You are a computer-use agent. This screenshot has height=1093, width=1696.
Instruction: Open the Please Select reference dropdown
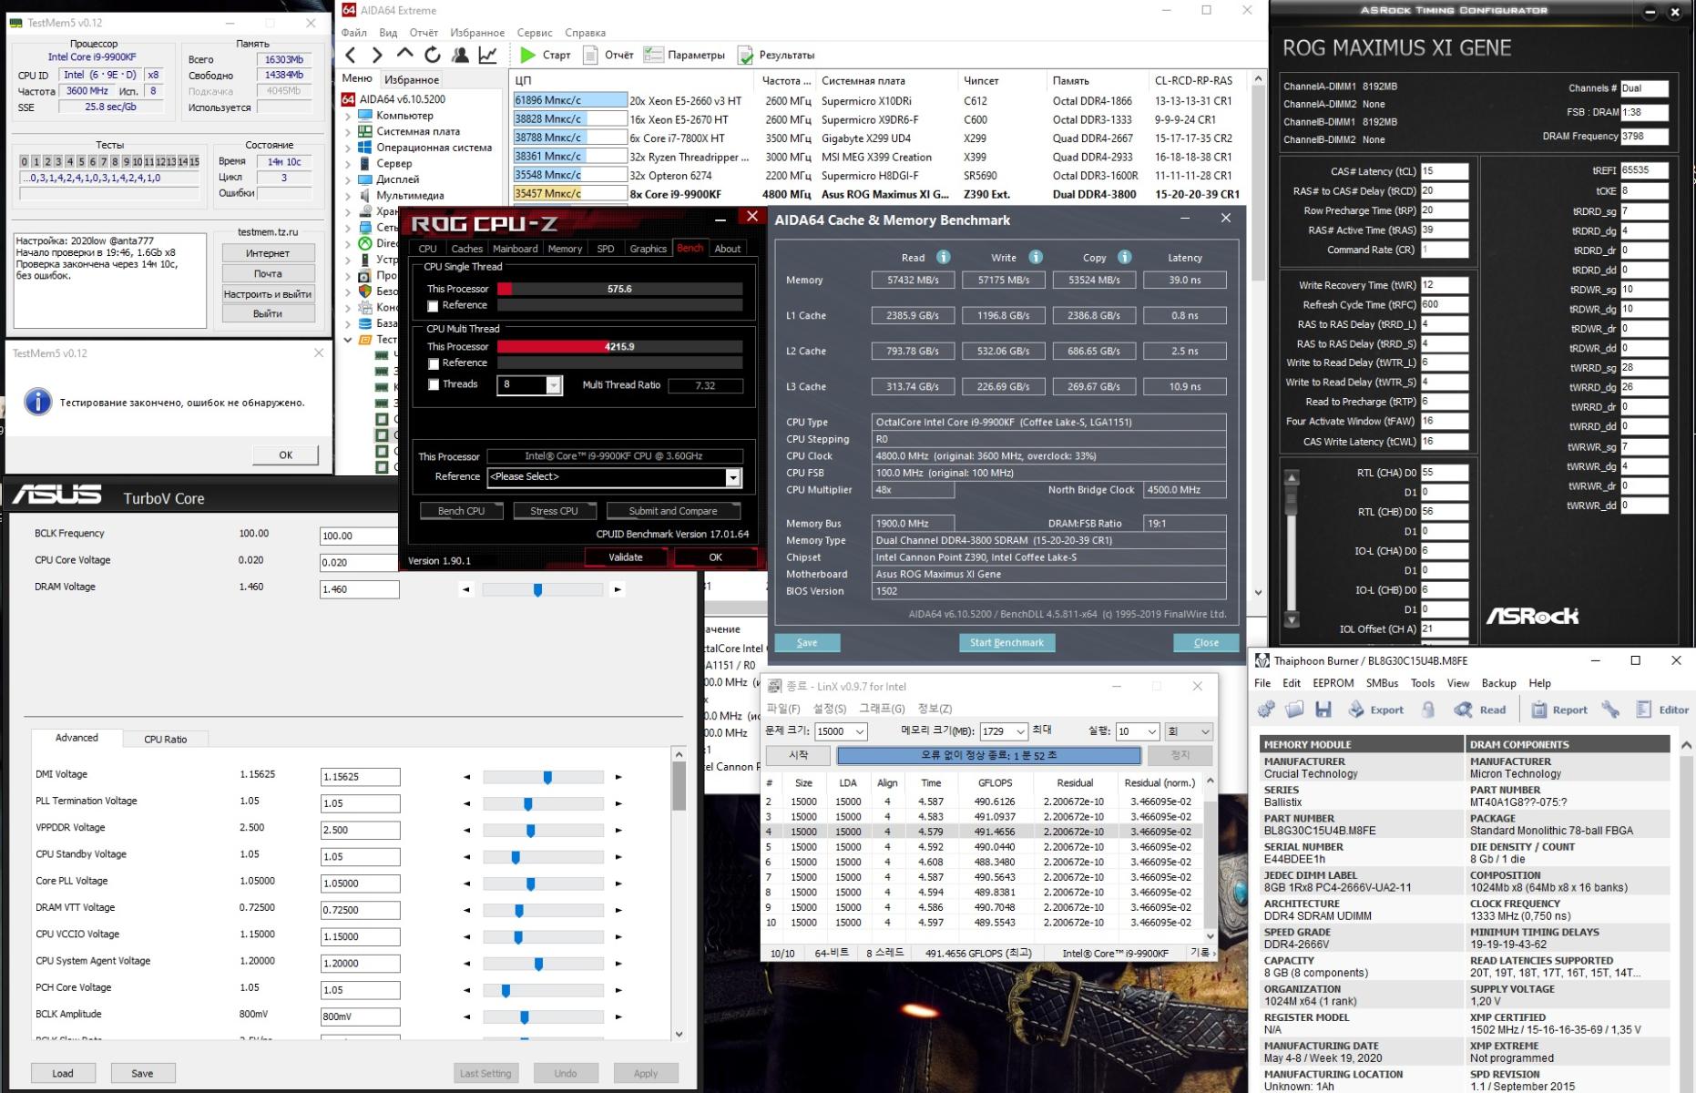pos(732,477)
